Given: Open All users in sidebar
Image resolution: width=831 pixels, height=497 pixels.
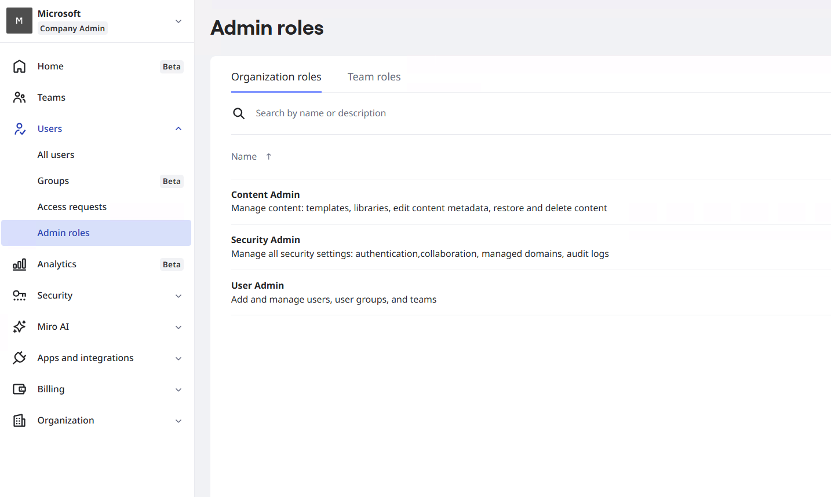Looking at the screenshot, I should pos(56,155).
